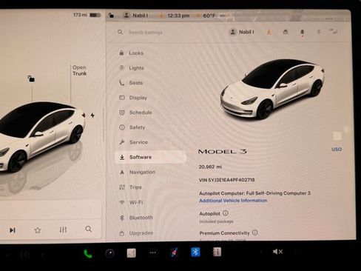Tap the info icon next to Premium Connectivity
361x271 pixels.
coord(255,232)
